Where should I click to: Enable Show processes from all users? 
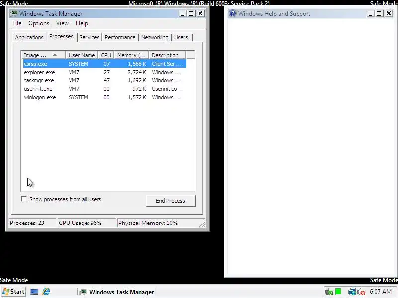pyautogui.click(x=24, y=199)
